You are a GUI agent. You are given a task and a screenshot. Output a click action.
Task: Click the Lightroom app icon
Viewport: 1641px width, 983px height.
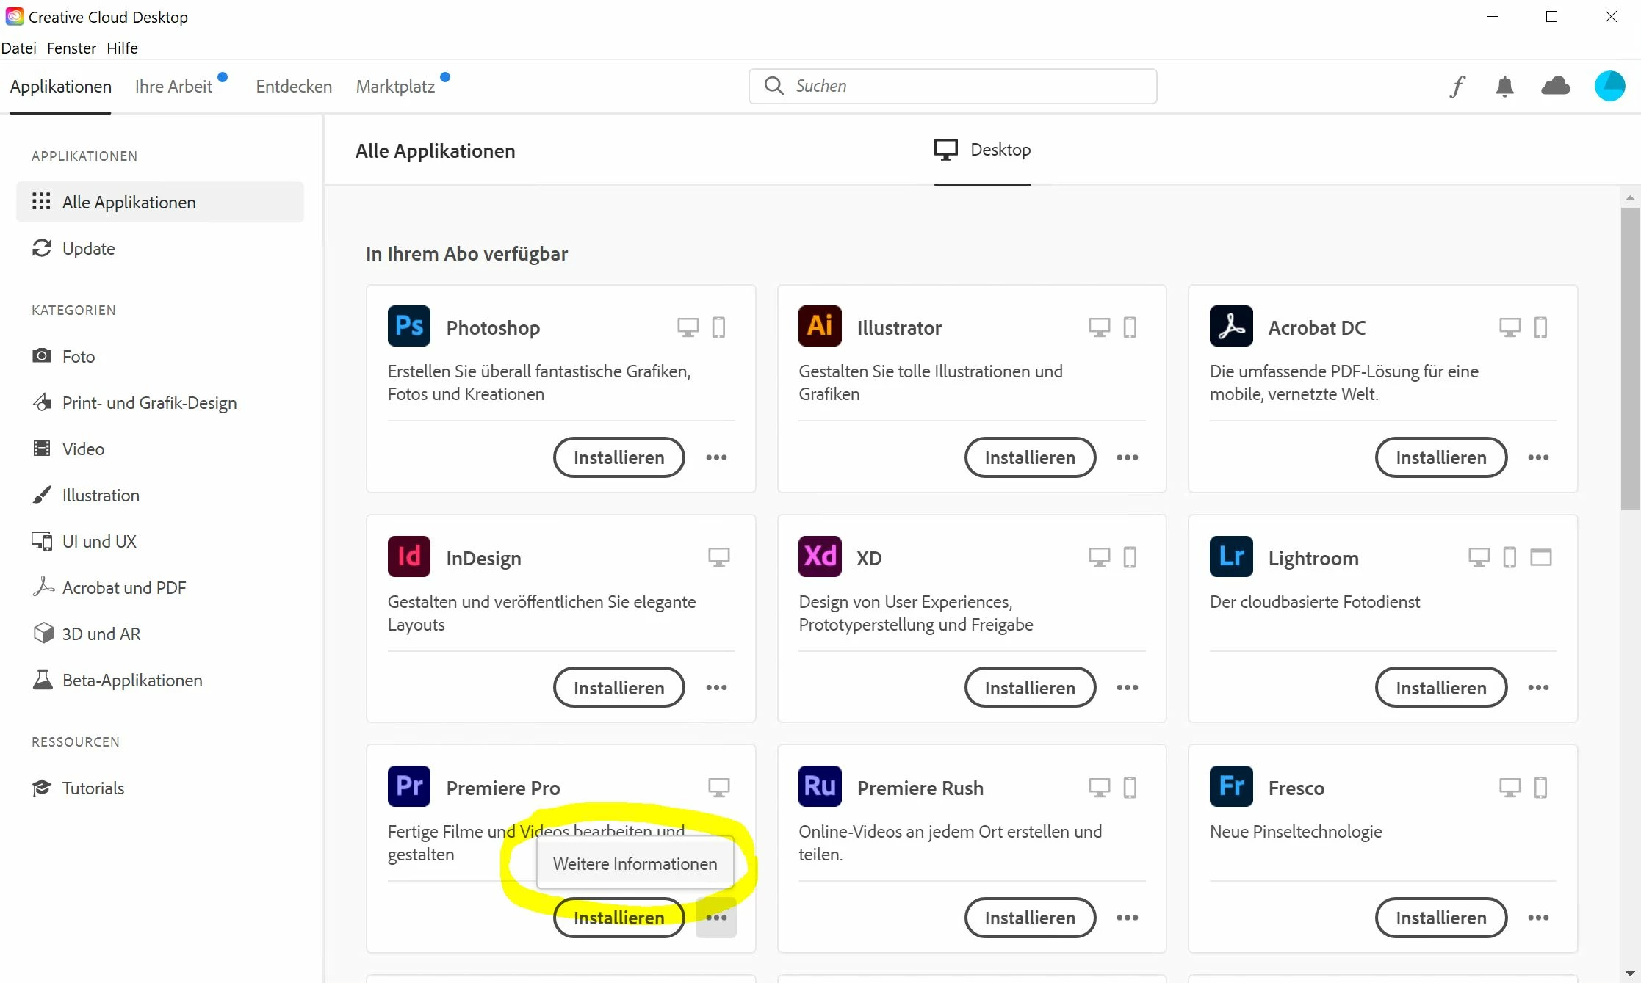[1231, 557]
